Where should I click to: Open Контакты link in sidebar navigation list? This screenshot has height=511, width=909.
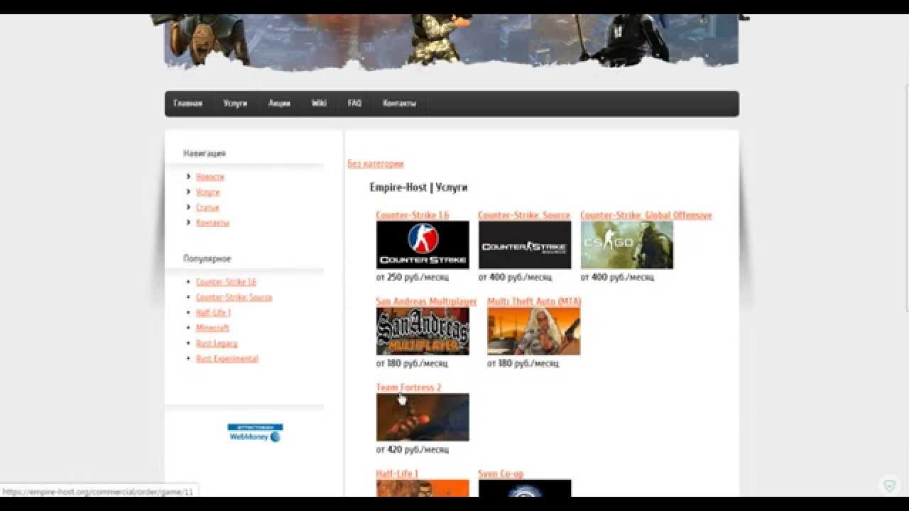(x=212, y=223)
